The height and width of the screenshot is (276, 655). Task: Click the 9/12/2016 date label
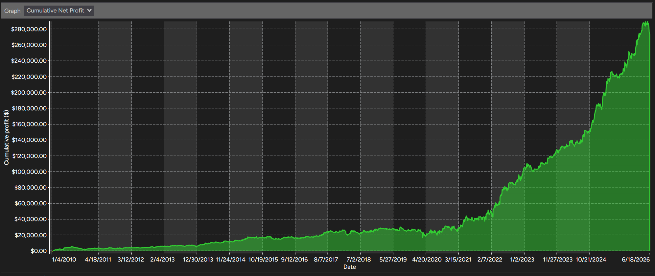pyautogui.click(x=294, y=260)
